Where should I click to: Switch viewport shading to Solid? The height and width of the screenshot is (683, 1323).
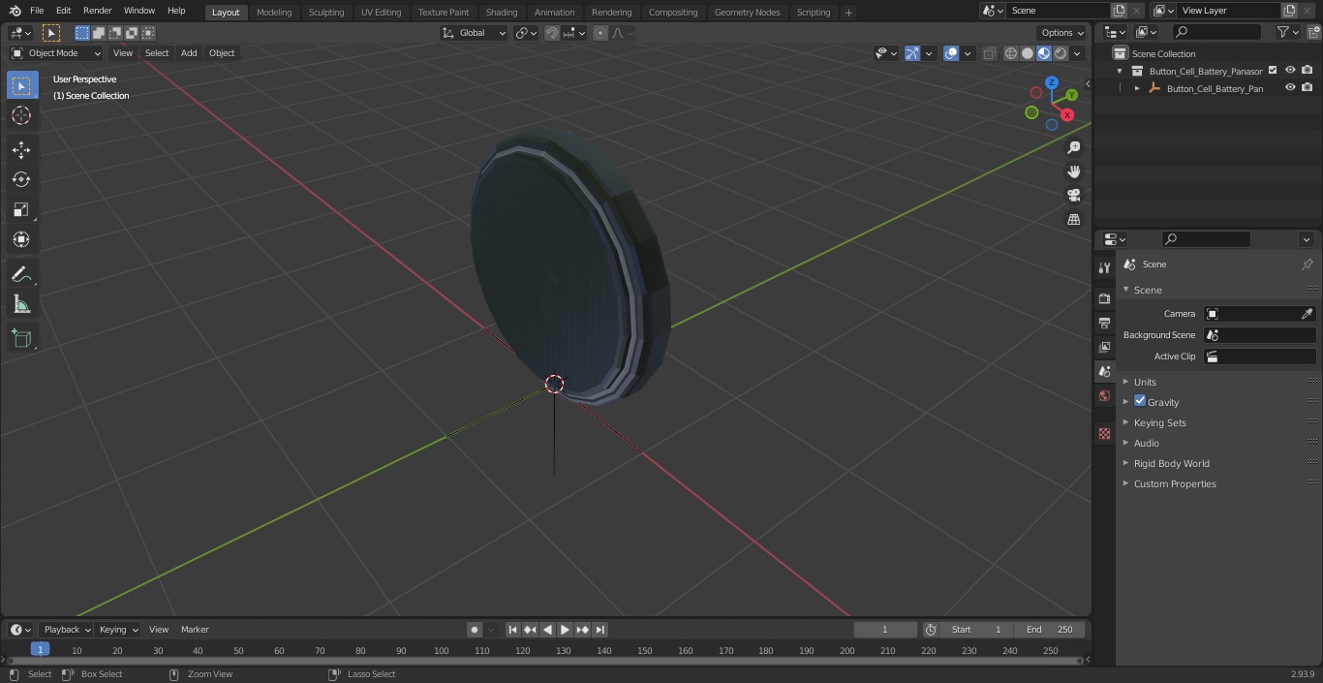tap(1028, 53)
